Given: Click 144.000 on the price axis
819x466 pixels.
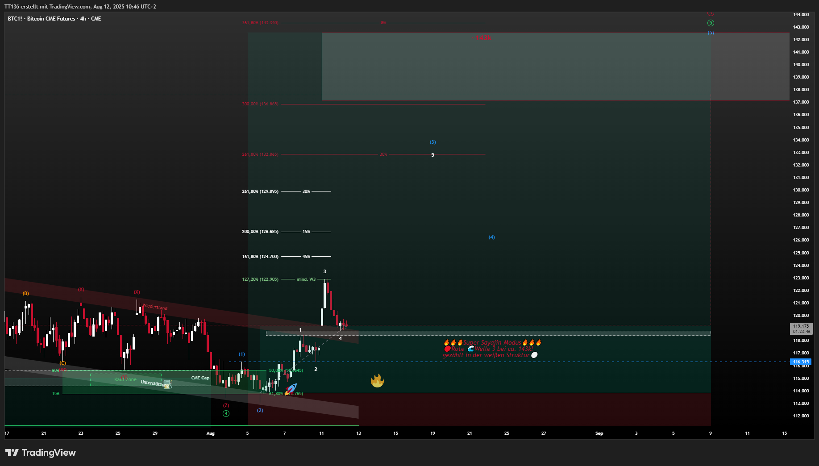Looking at the screenshot, I should tap(801, 14).
